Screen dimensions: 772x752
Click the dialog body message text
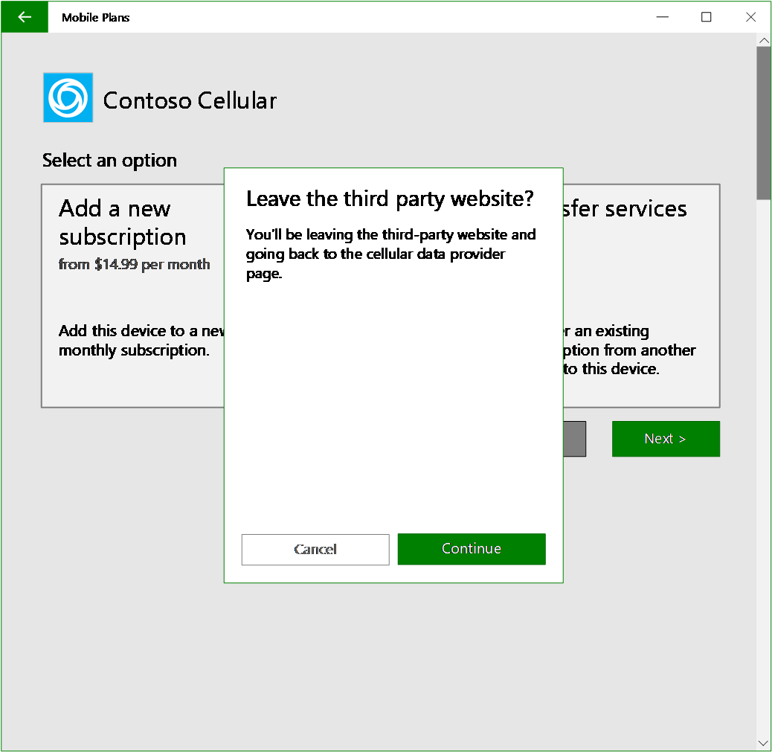[390, 254]
